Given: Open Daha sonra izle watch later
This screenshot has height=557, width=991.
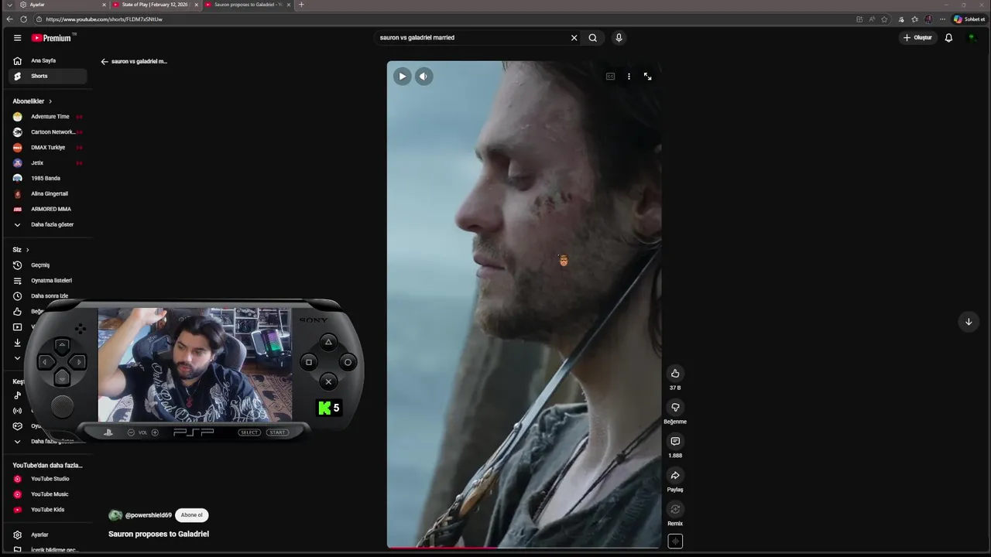Looking at the screenshot, I should coord(48,296).
